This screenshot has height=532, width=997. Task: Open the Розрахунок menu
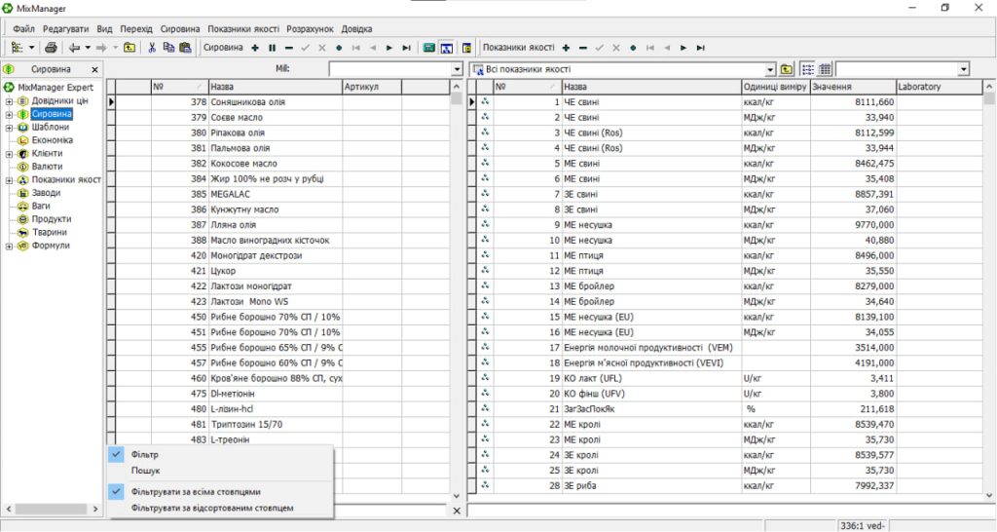[310, 28]
